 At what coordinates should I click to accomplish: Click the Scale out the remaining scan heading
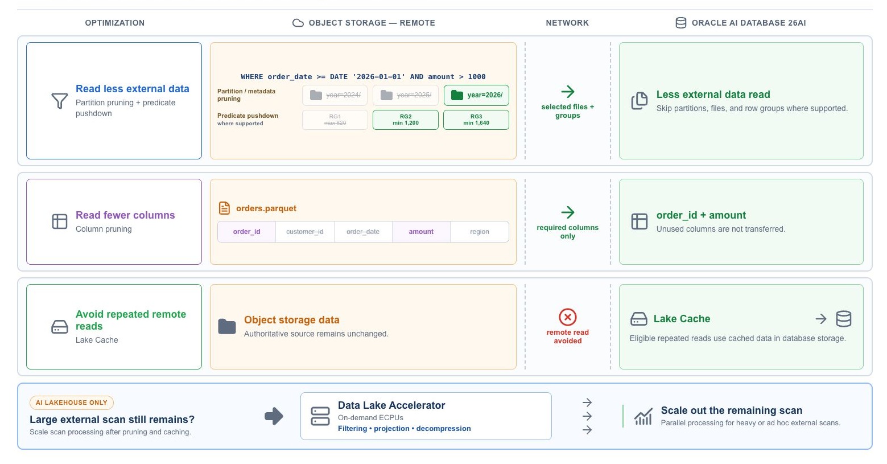coord(732,410)
